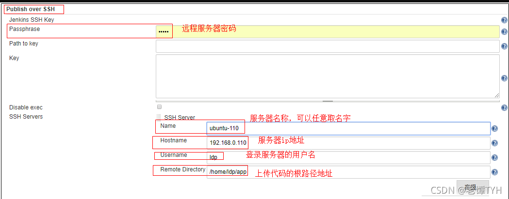Select the Publish over SSH section title
Viewport: 509px width, 199px height.
31,9
